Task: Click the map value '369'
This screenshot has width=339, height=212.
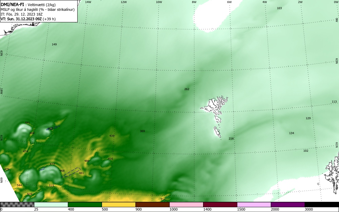Action: [142, 131]
